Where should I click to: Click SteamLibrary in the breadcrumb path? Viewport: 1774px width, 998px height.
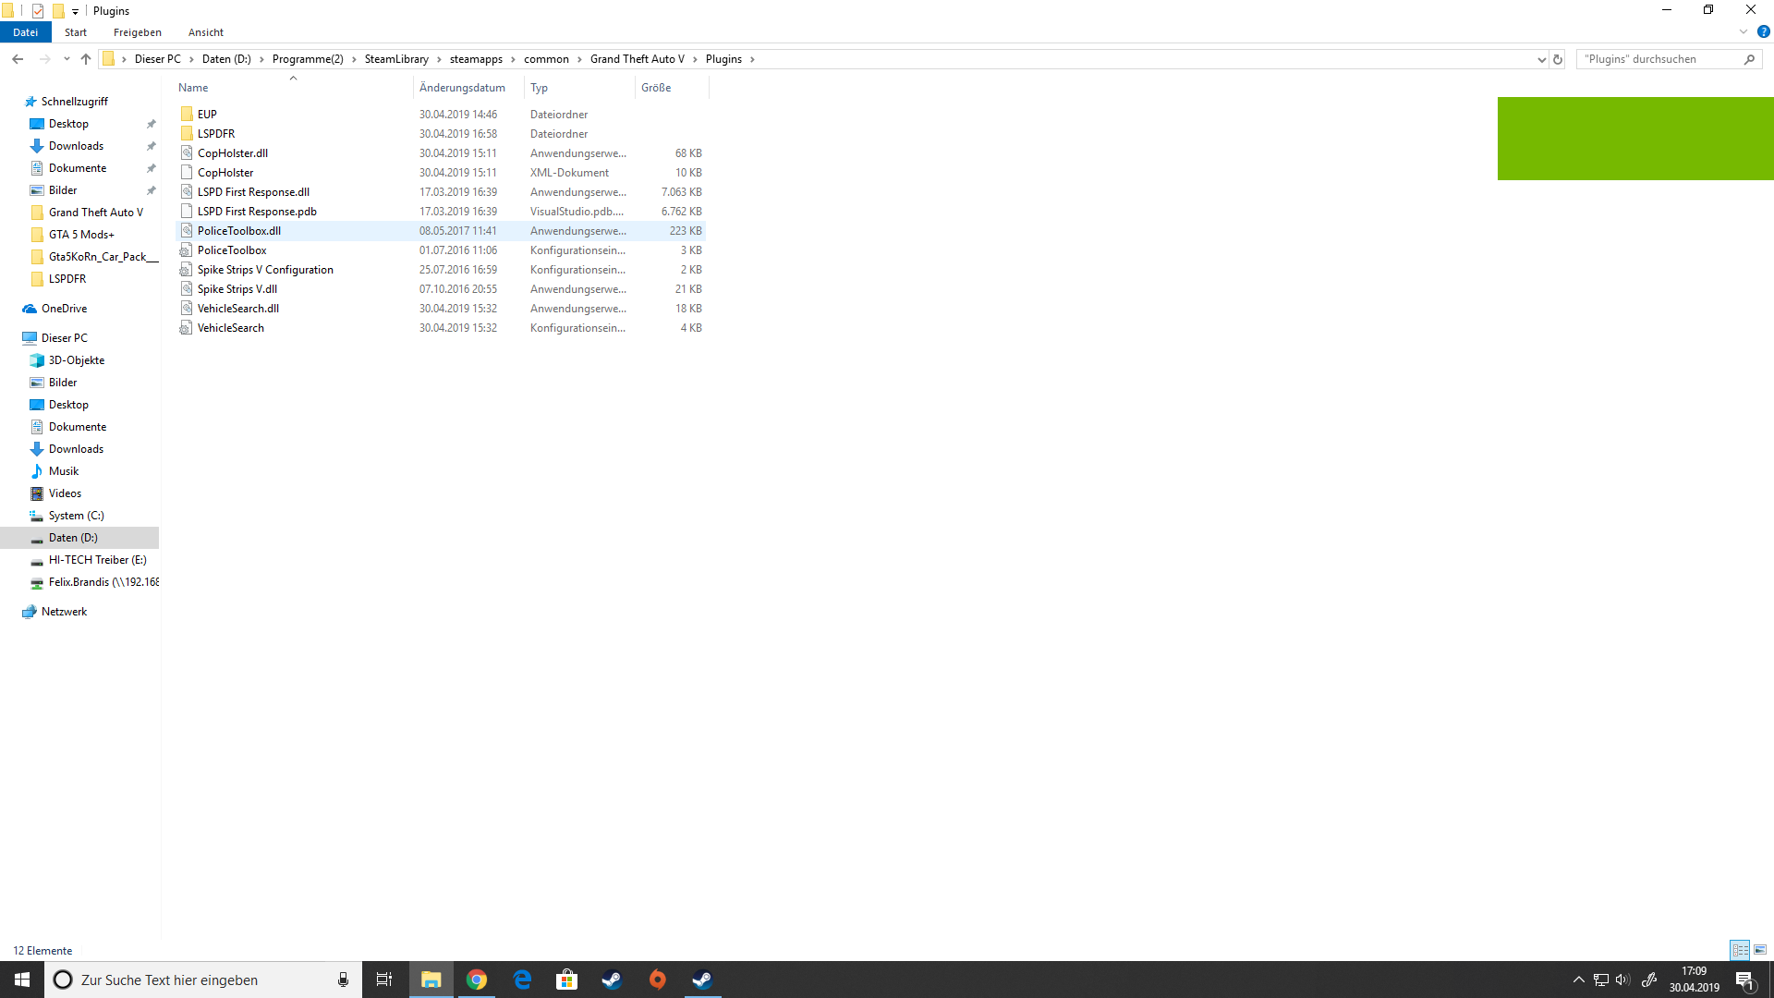tap(396, 59)
